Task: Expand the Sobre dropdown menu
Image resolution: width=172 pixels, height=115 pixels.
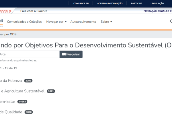Action: coord(106,22)
